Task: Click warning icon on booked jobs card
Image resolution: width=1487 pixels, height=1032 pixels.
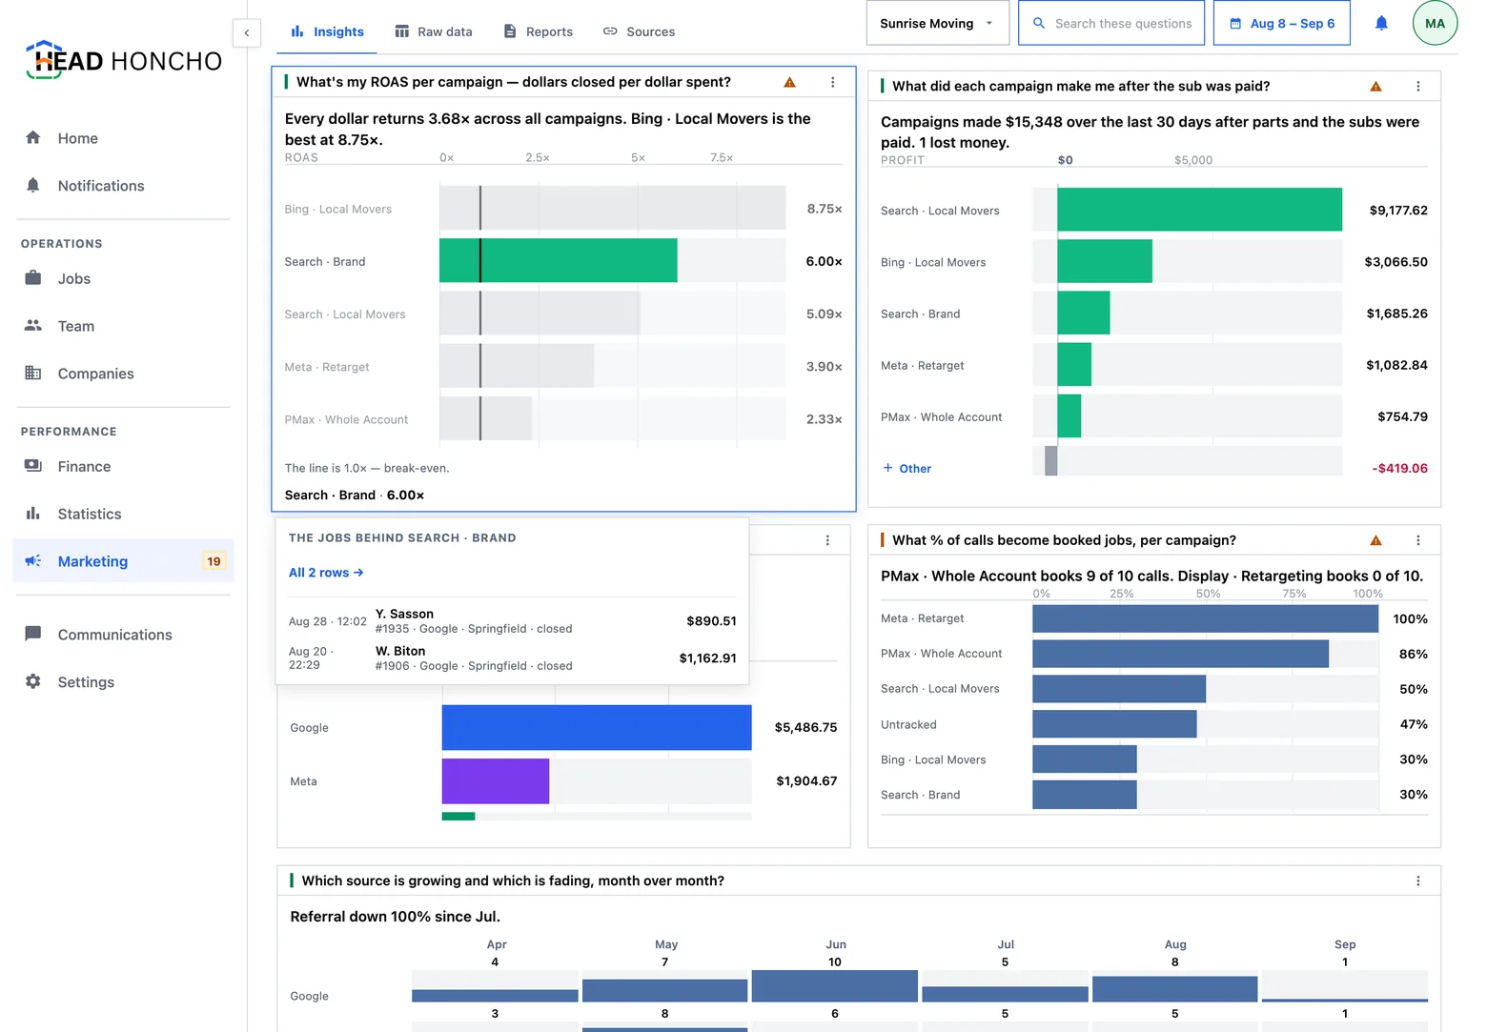Action: (1375, 540)
